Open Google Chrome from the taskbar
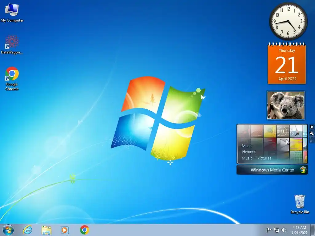This screenshot has height=236, width=315. [84, 230]
